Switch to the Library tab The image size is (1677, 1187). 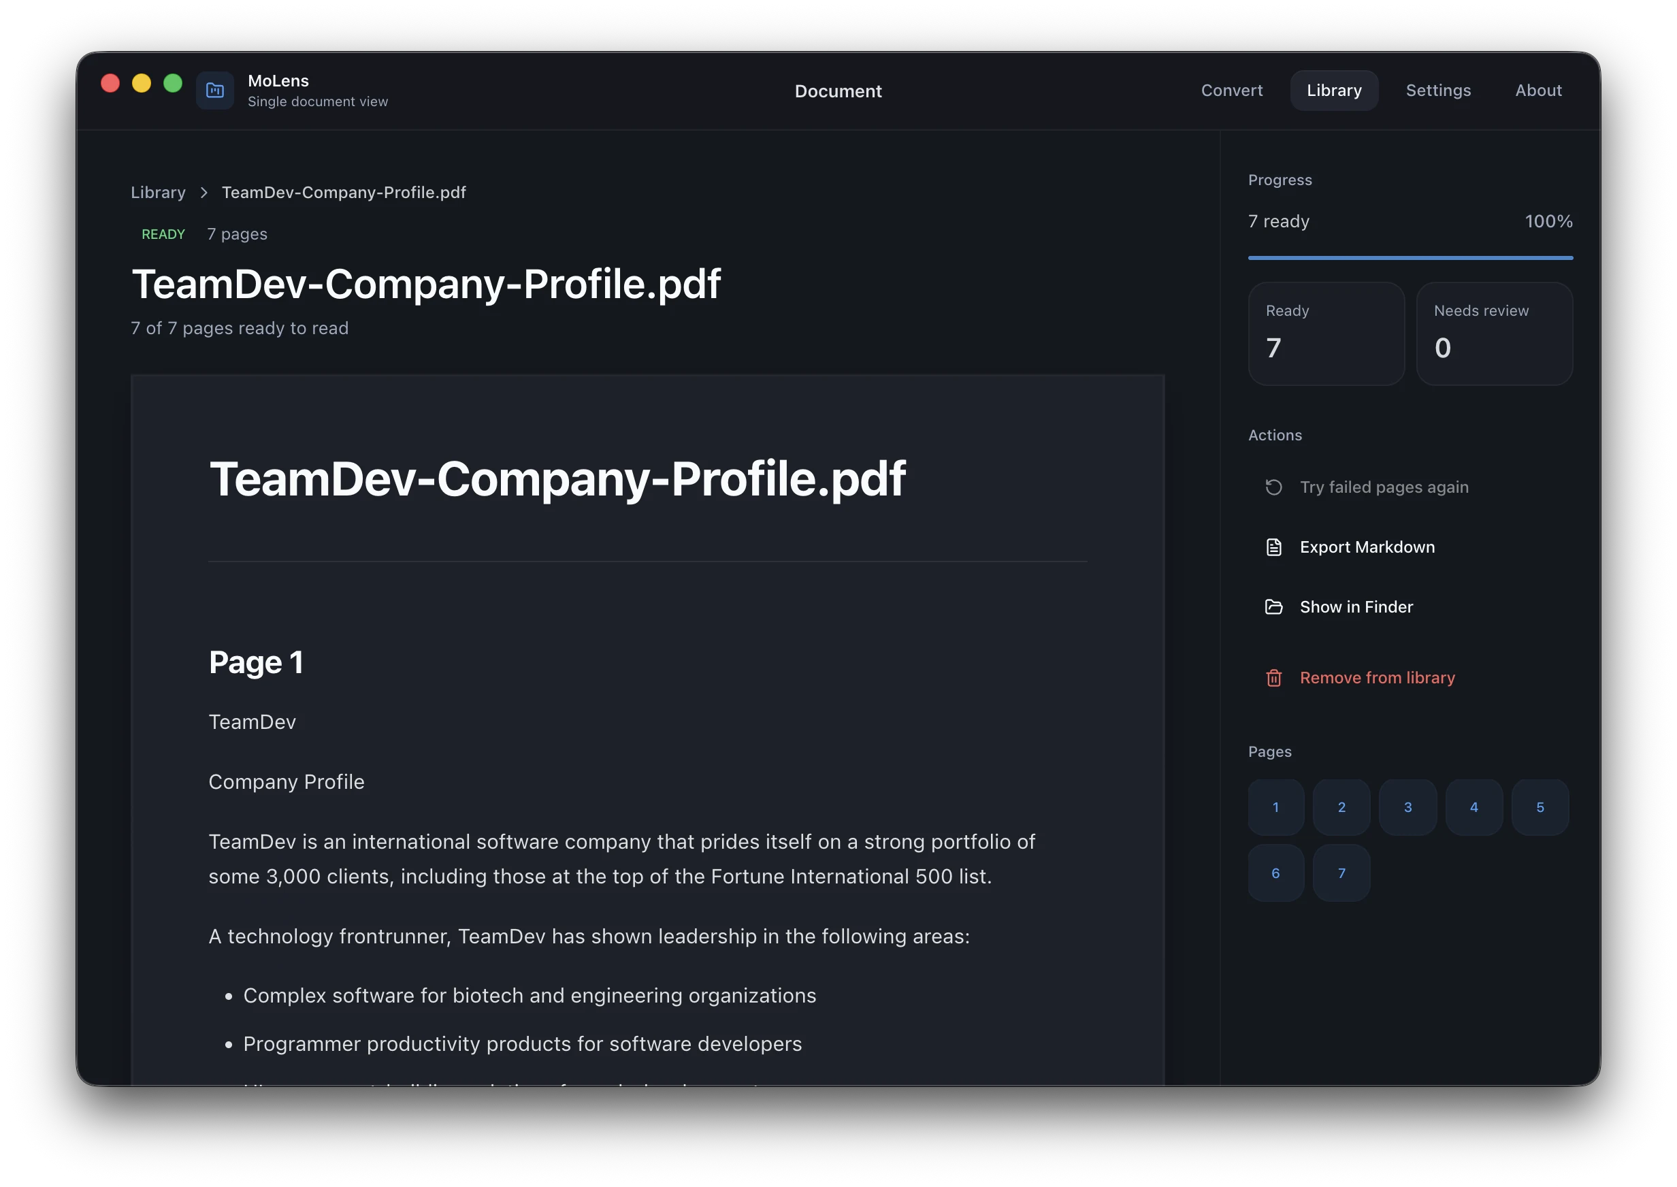tap(1333, 91)
